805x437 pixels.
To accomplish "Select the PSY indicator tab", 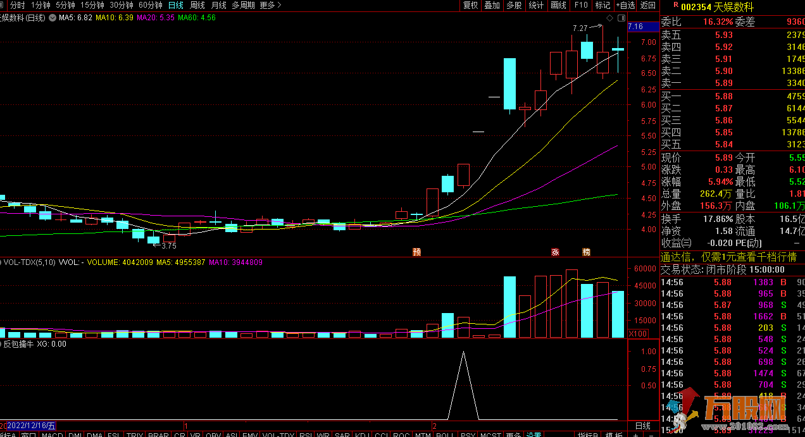I will pyautogui.click(x=468, y=436).
